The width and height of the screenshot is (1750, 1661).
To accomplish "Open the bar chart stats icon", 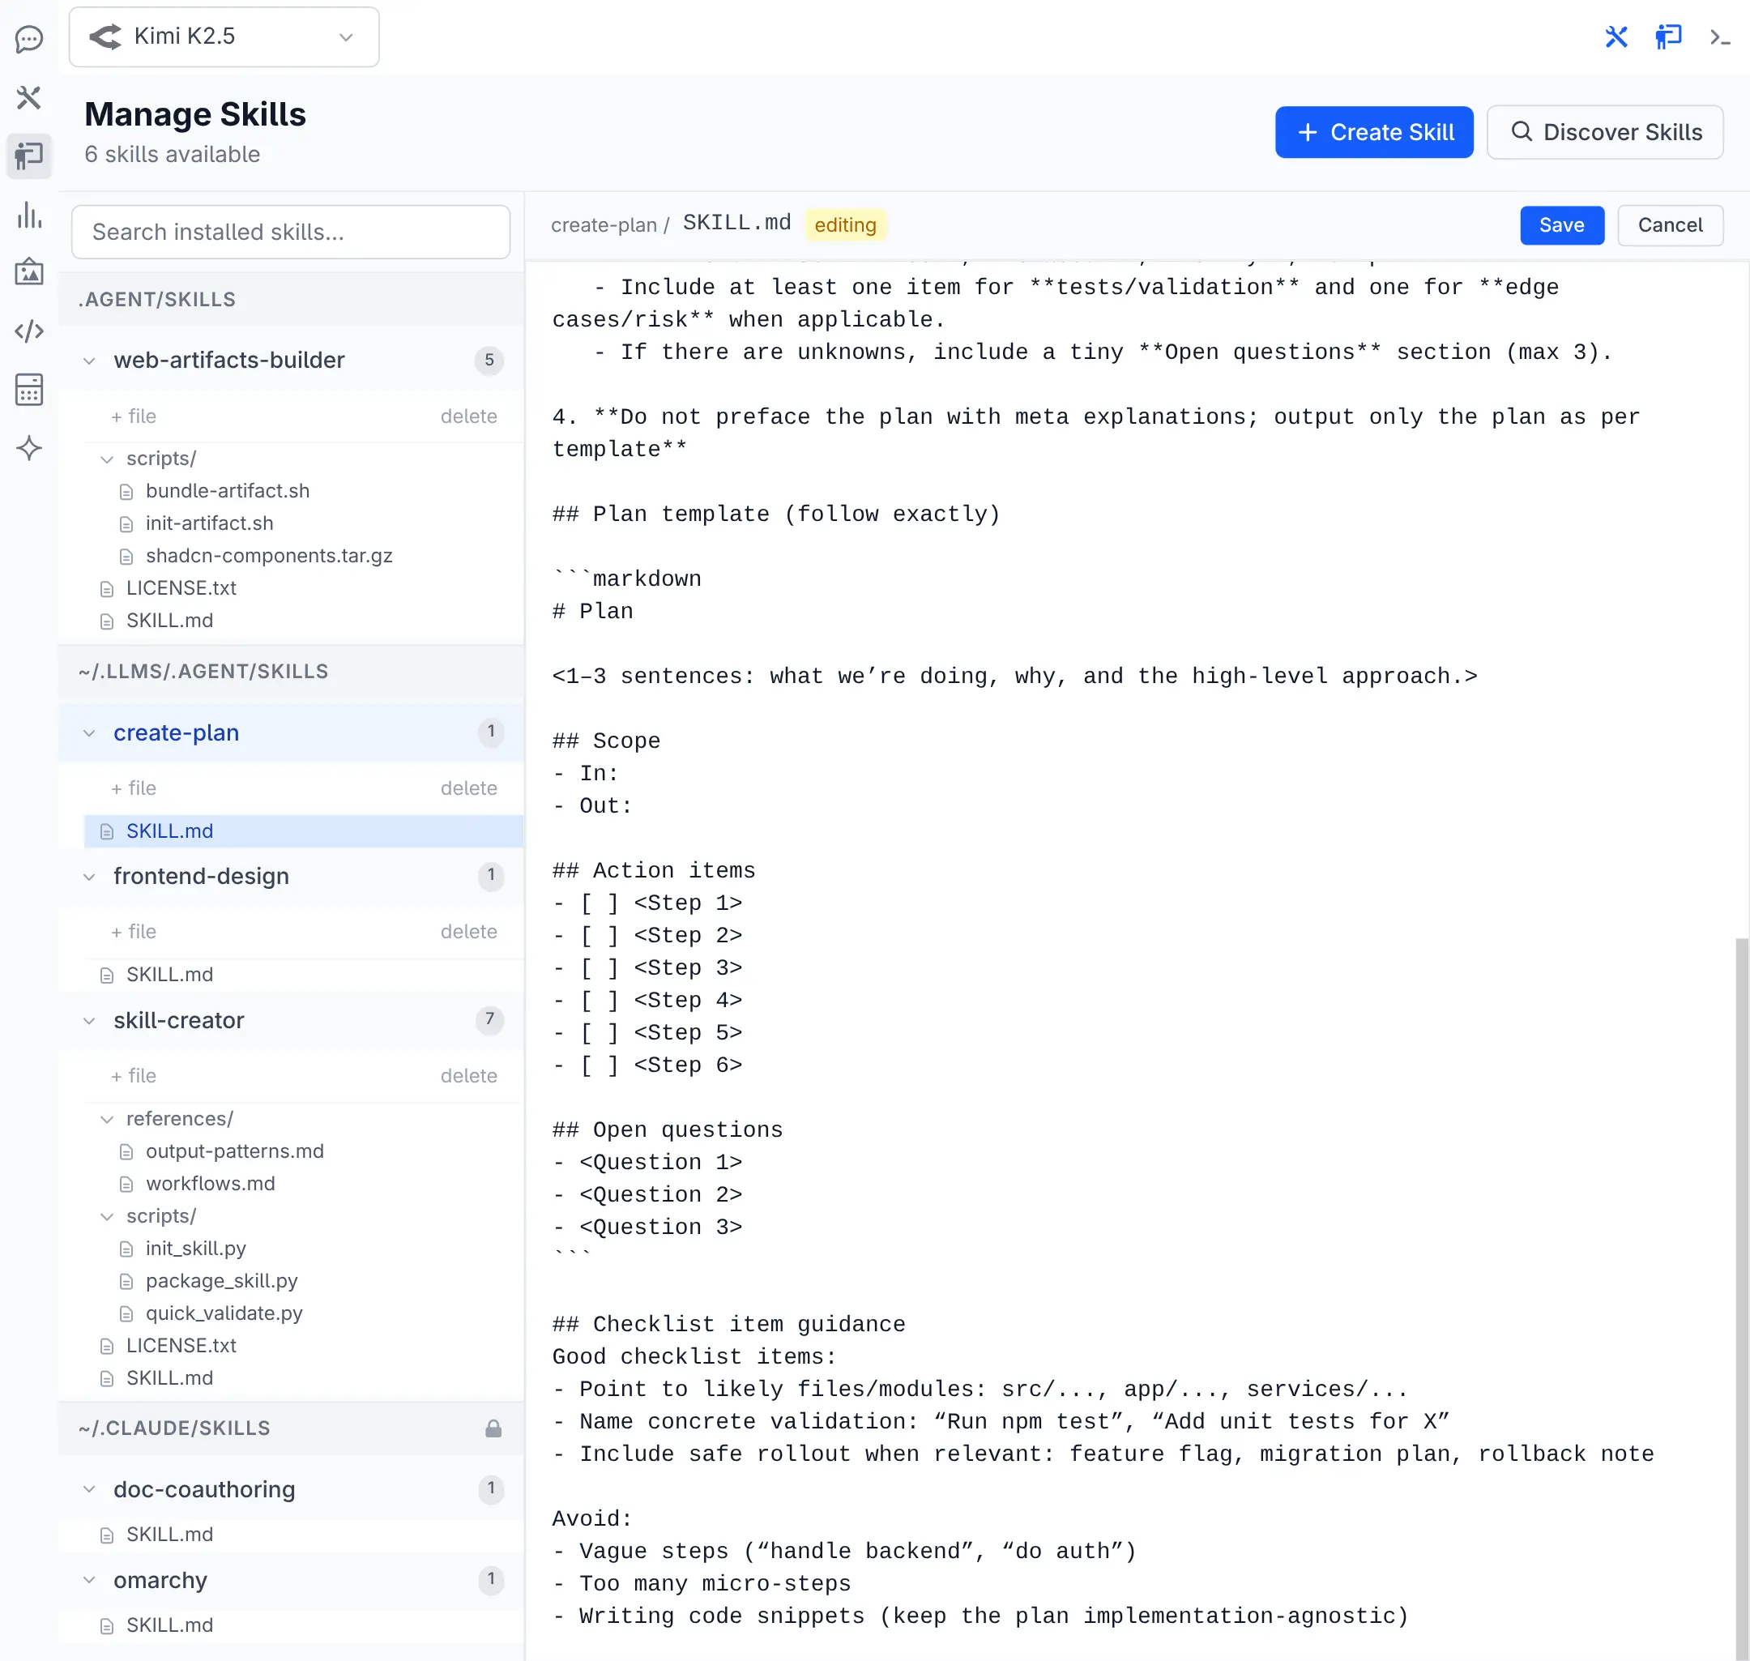I will point(29,216).
